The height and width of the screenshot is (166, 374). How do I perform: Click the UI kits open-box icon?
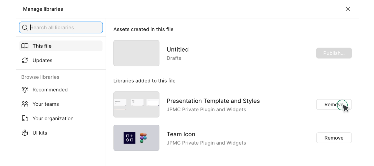click(25, 133)
